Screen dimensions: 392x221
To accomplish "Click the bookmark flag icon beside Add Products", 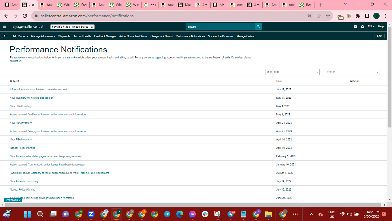I will pos(5,36).
